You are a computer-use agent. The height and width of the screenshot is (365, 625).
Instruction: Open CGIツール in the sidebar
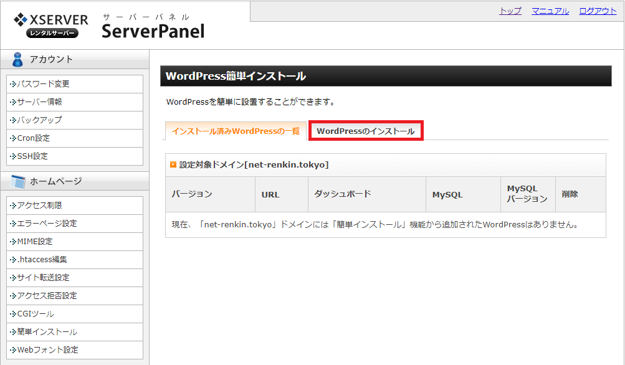[x=75, y=314]
